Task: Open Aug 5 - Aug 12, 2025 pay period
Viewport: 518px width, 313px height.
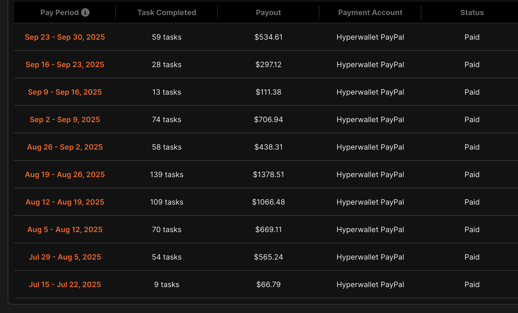Action: (x=65, y=229)
